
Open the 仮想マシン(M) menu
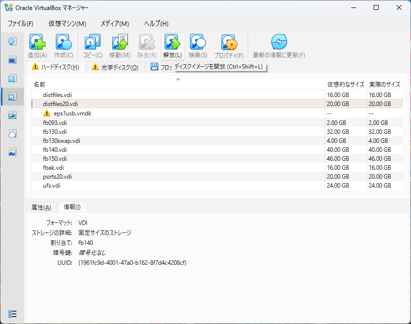point(67,24)
